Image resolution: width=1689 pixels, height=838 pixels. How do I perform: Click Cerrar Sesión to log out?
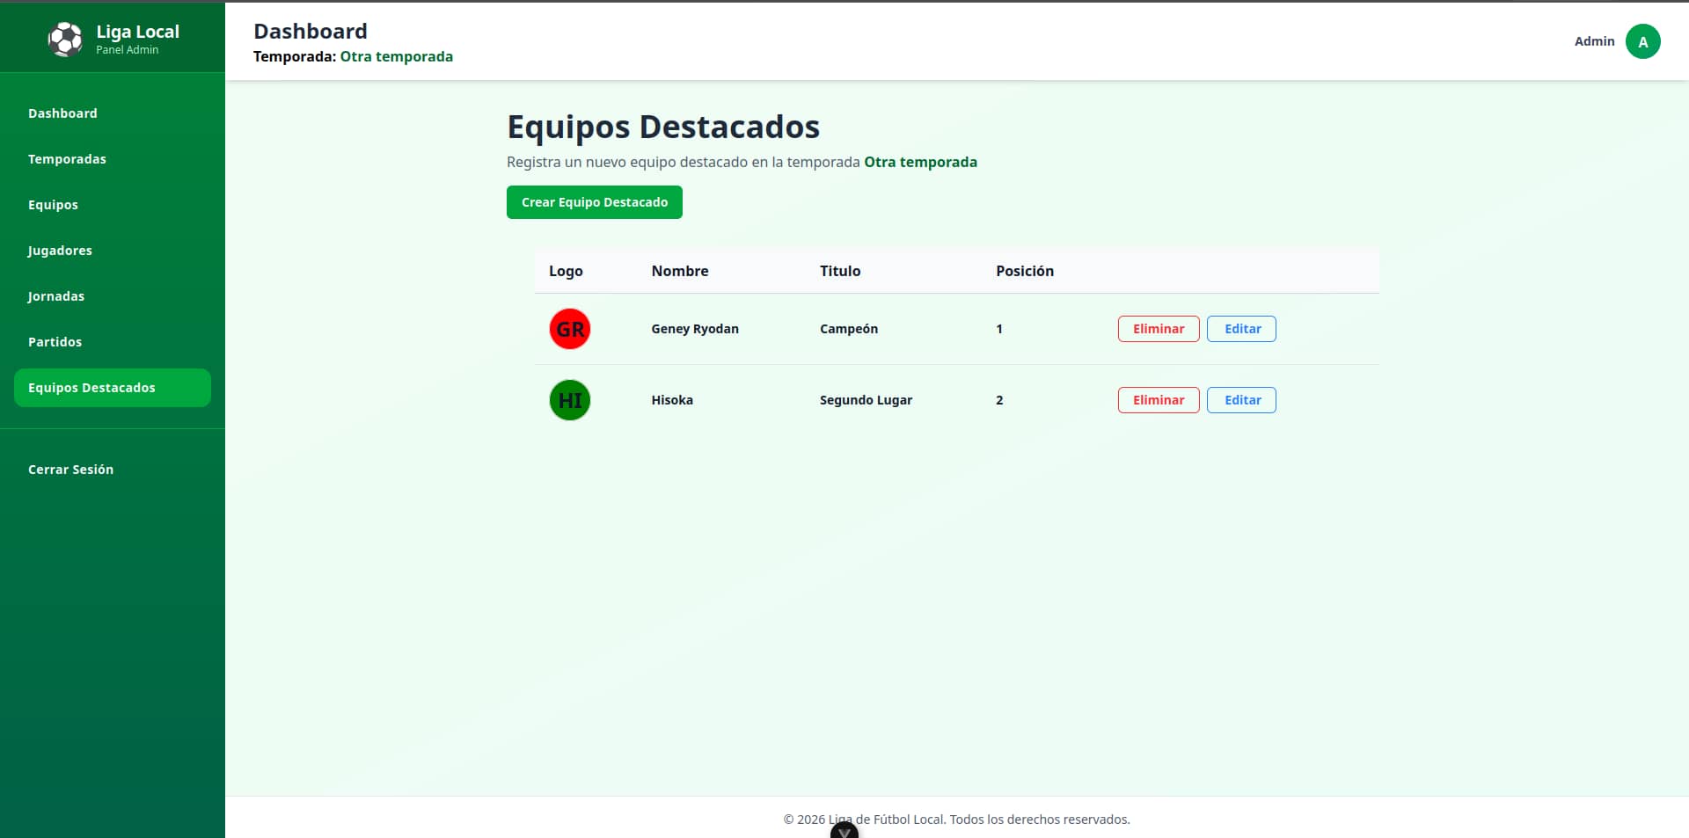113,470
